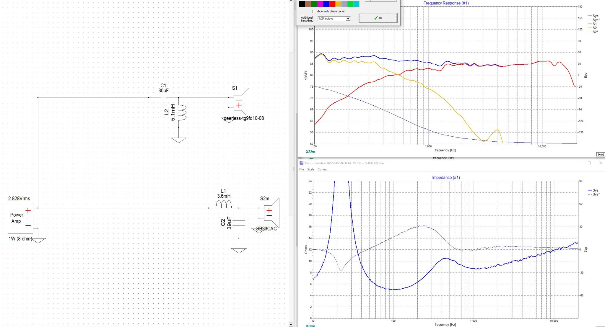Screen dimensions: 605x327
Task: Open the Additional Smoothing dropdown
Action: 348,19
